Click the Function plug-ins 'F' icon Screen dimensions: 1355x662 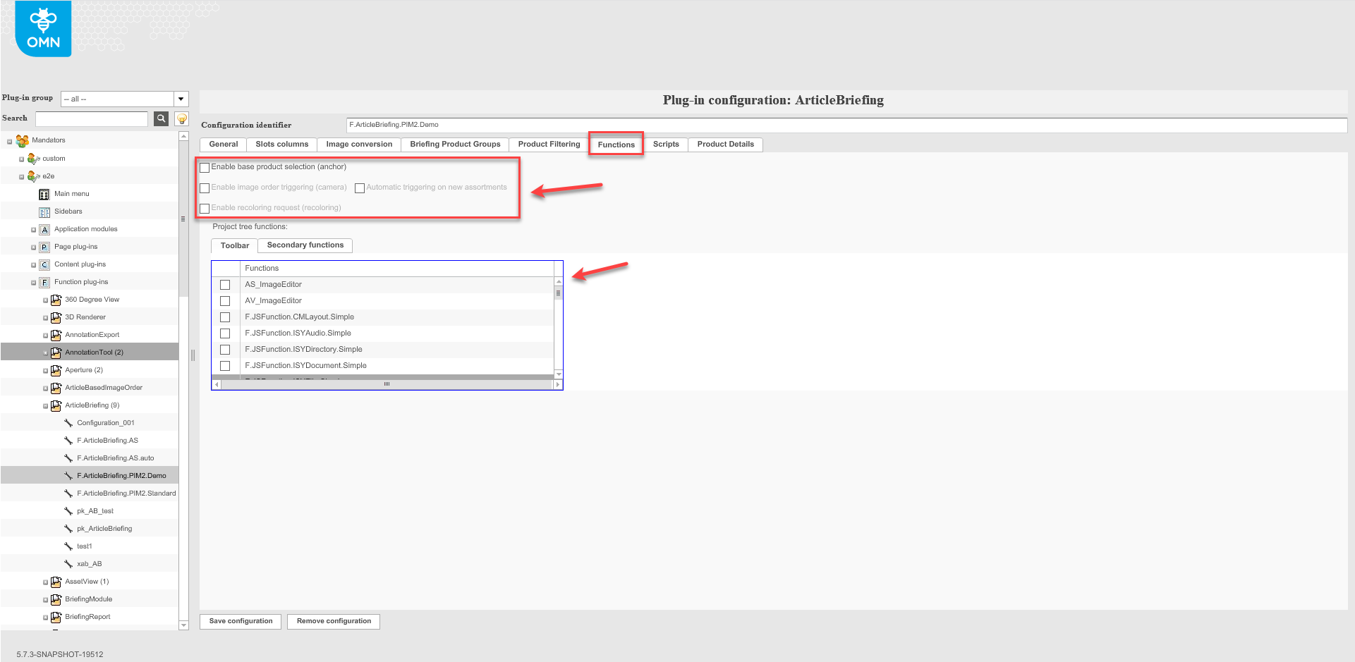[x=44, y=281]
